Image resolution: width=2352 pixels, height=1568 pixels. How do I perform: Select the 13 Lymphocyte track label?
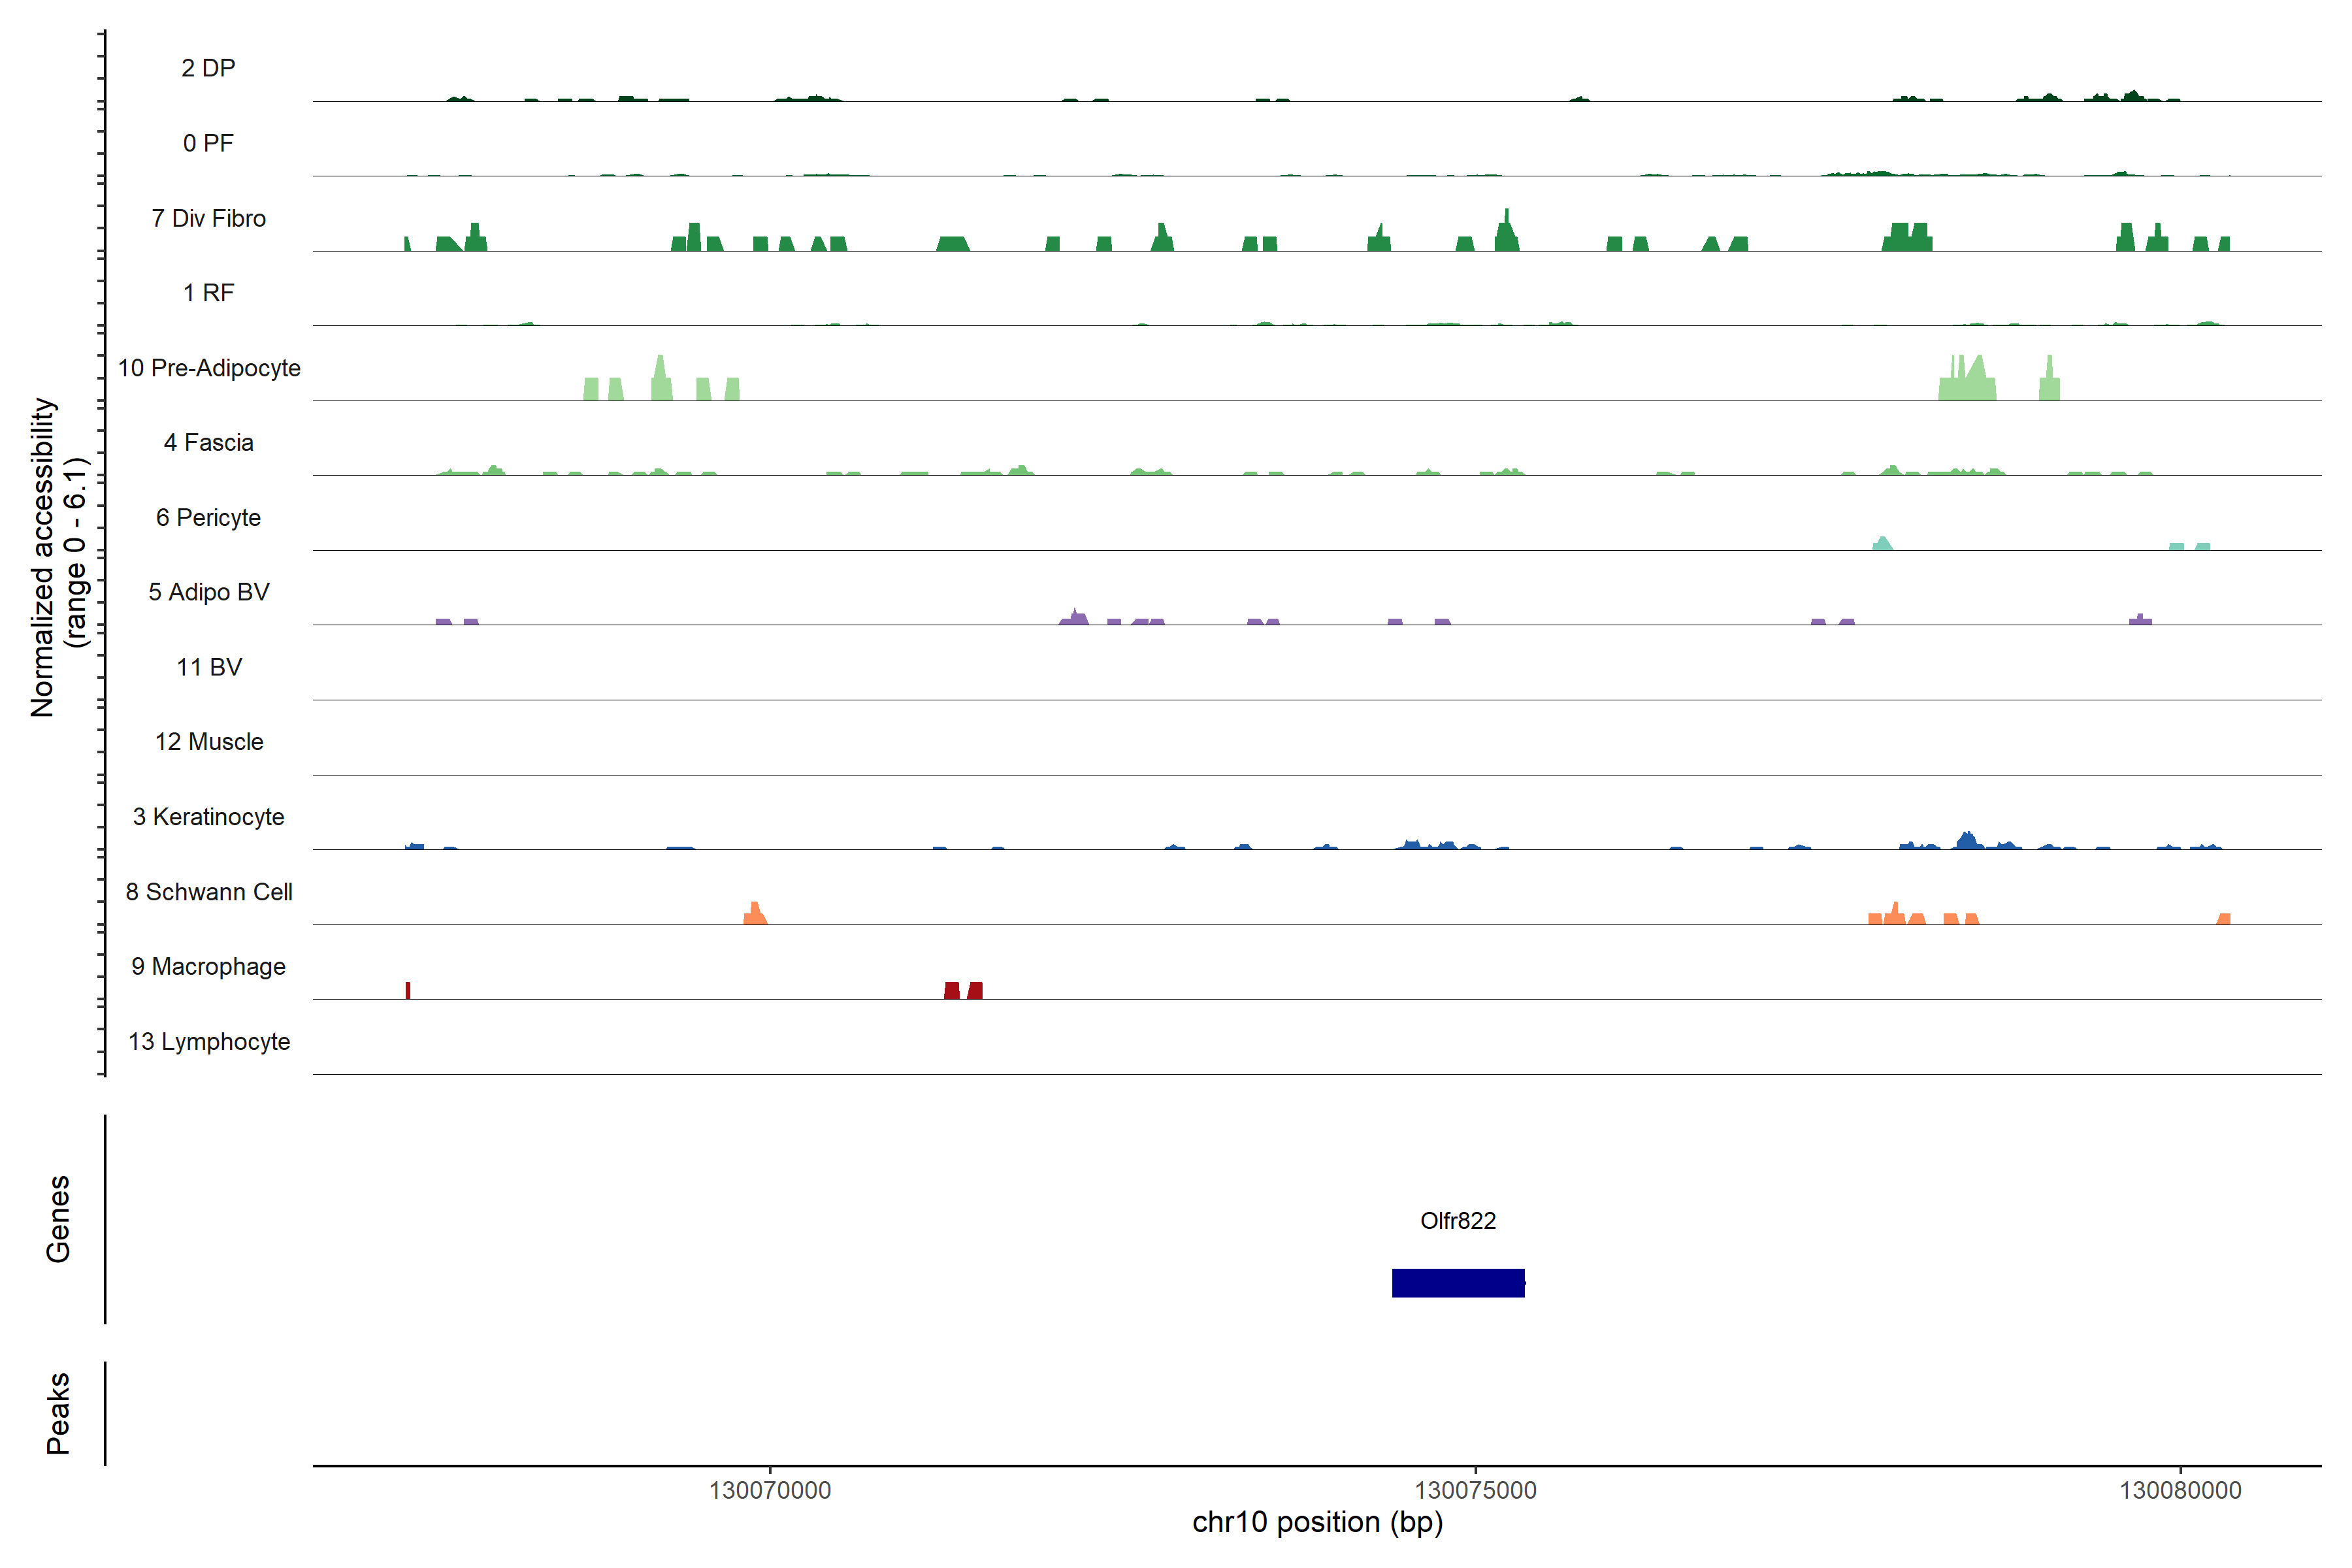tap(208, 1042)
